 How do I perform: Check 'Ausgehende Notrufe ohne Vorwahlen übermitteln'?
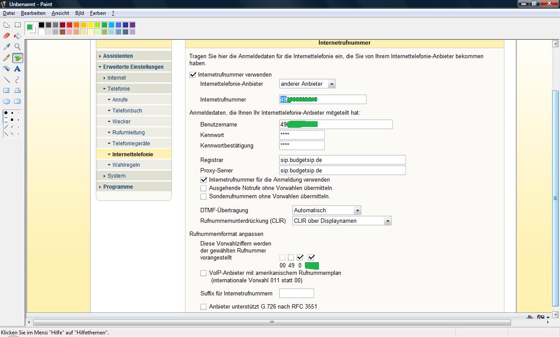tap(203, 188)
